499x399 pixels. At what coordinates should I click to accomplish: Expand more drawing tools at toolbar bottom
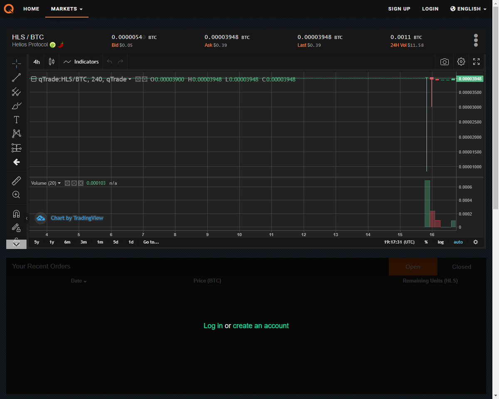[16, 244]
